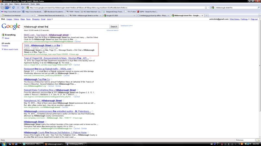Click the Google search query input field
261x146 pixels.
(66, 26)
